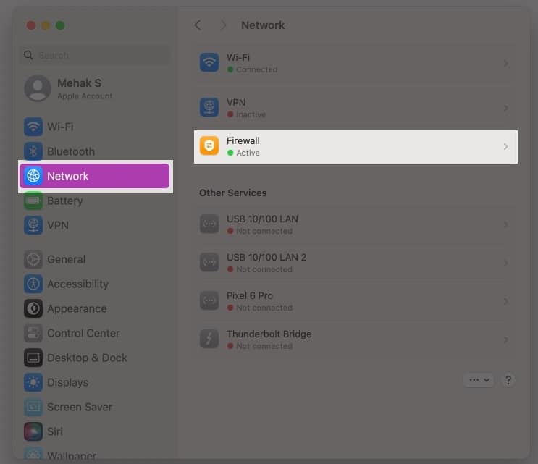Select Control Center label in sidebar
538x464 pixels.
83,333
